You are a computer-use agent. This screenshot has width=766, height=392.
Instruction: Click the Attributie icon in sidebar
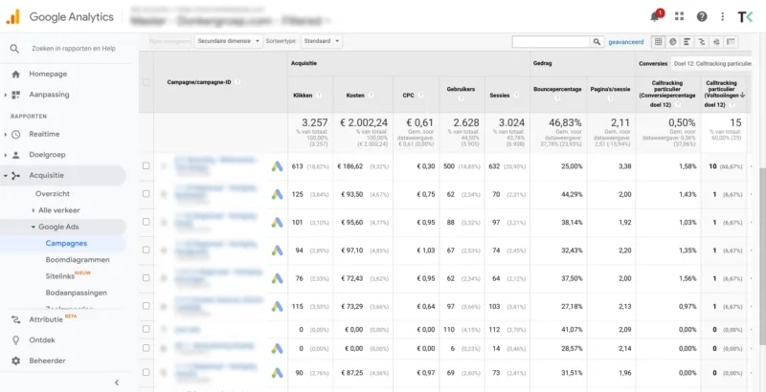(x=15, y=319)
